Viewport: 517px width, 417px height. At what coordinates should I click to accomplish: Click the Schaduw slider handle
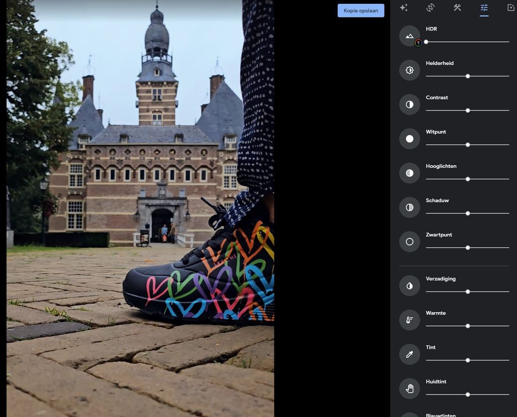[x=468, y=213]
